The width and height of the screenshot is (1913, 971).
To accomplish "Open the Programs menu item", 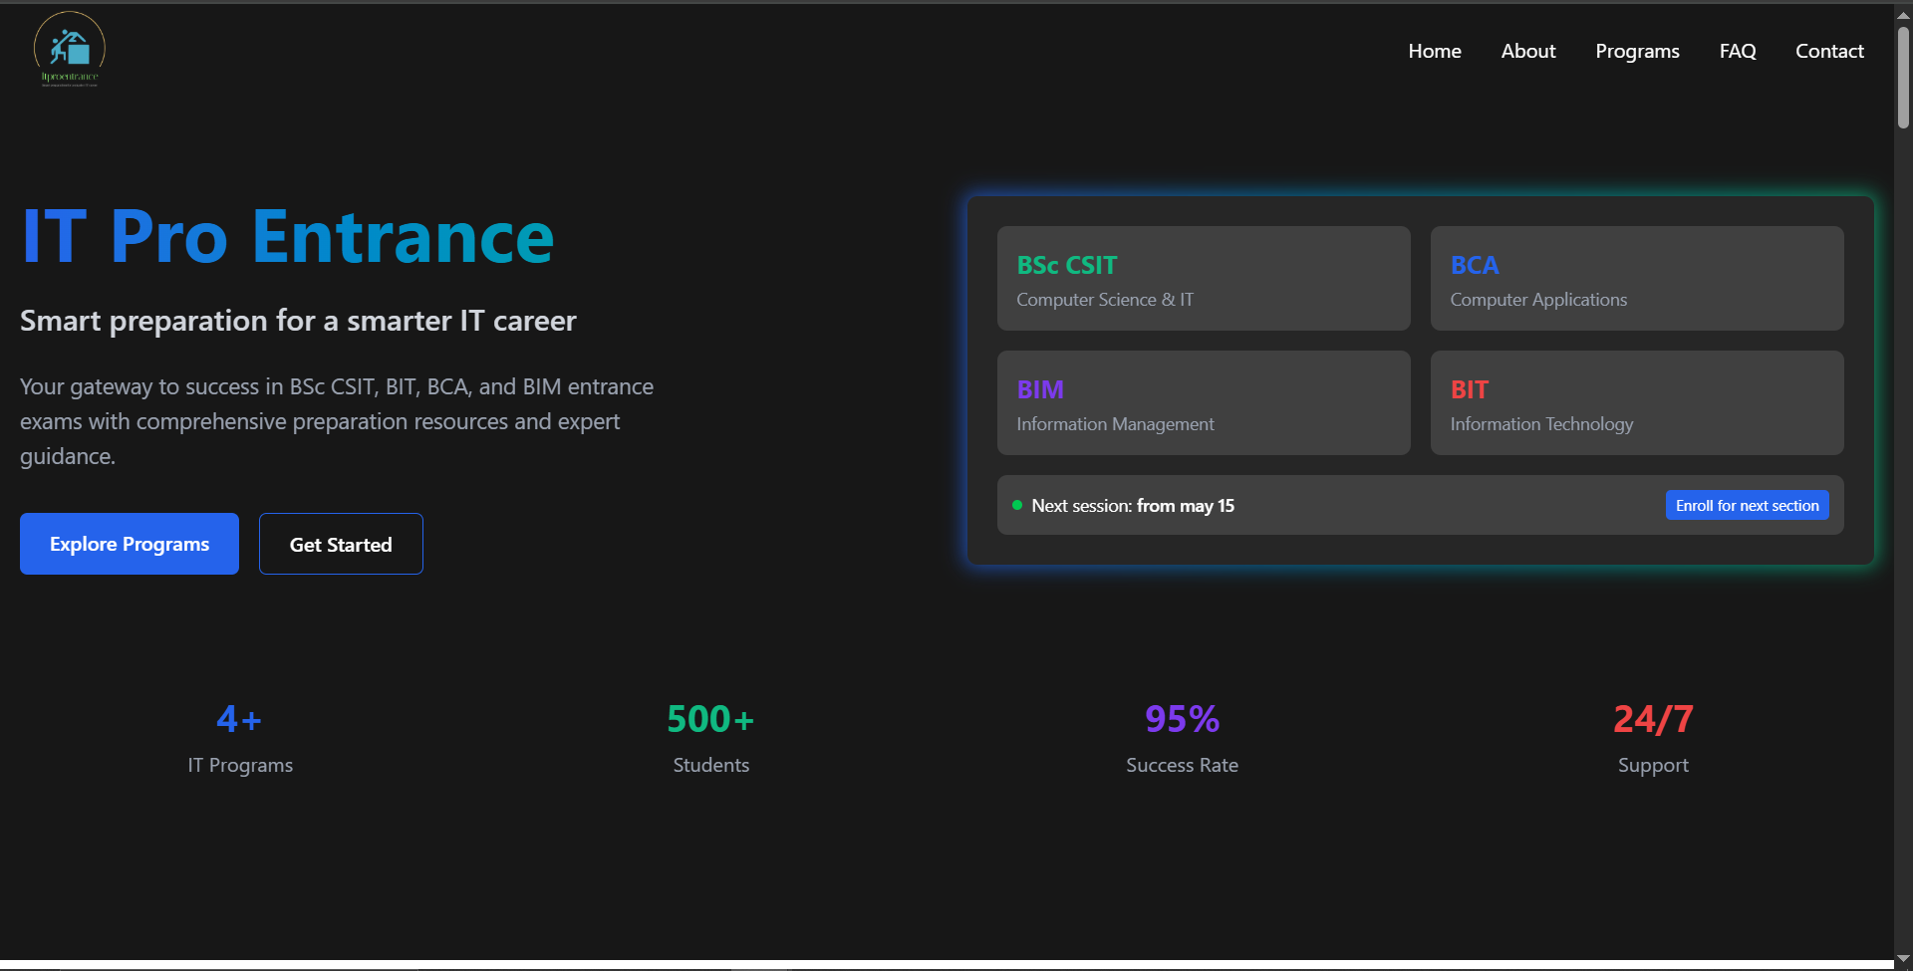I will pos(1637,51).
